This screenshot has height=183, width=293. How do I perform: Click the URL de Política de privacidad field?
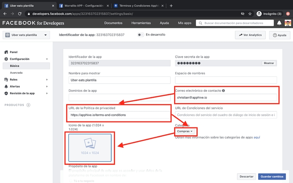pyautogui.click(x=118, y=115)
